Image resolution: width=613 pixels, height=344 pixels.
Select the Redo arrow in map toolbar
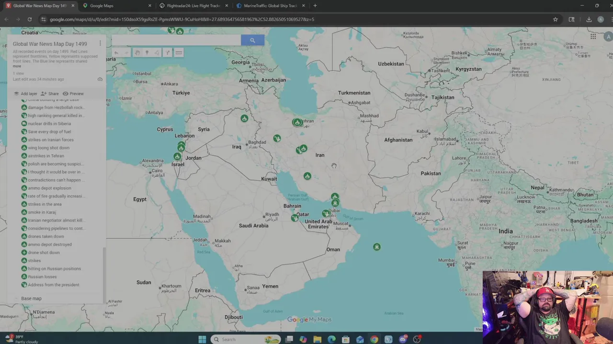click(x=126, y=53)
